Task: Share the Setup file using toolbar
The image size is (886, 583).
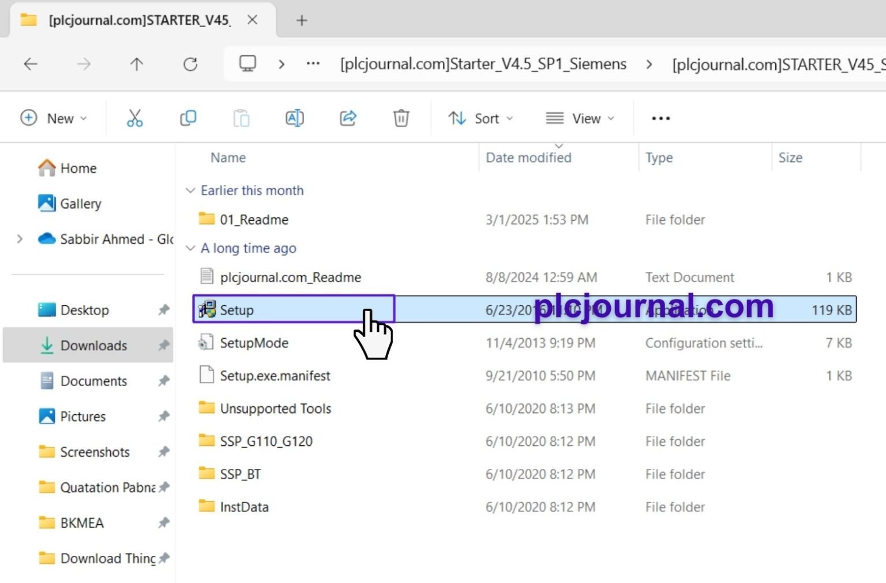Action: point(348,118)
